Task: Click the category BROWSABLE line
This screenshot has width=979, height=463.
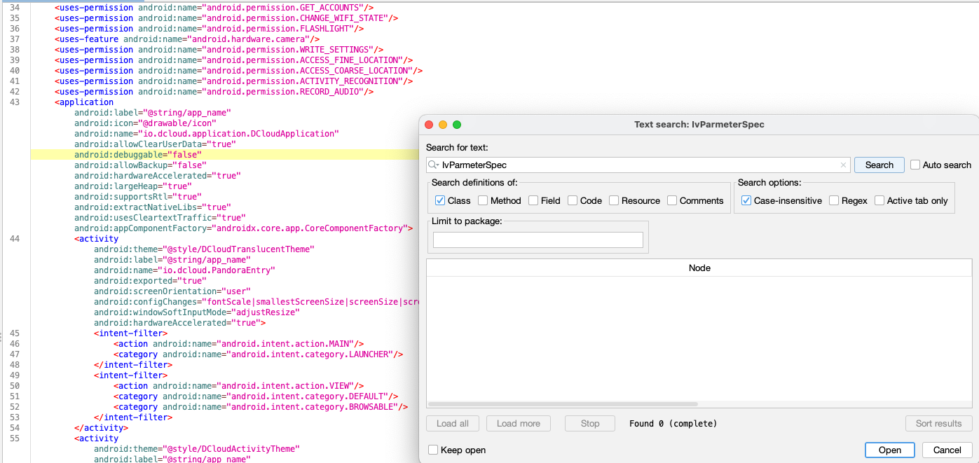Action: (260, 407)
